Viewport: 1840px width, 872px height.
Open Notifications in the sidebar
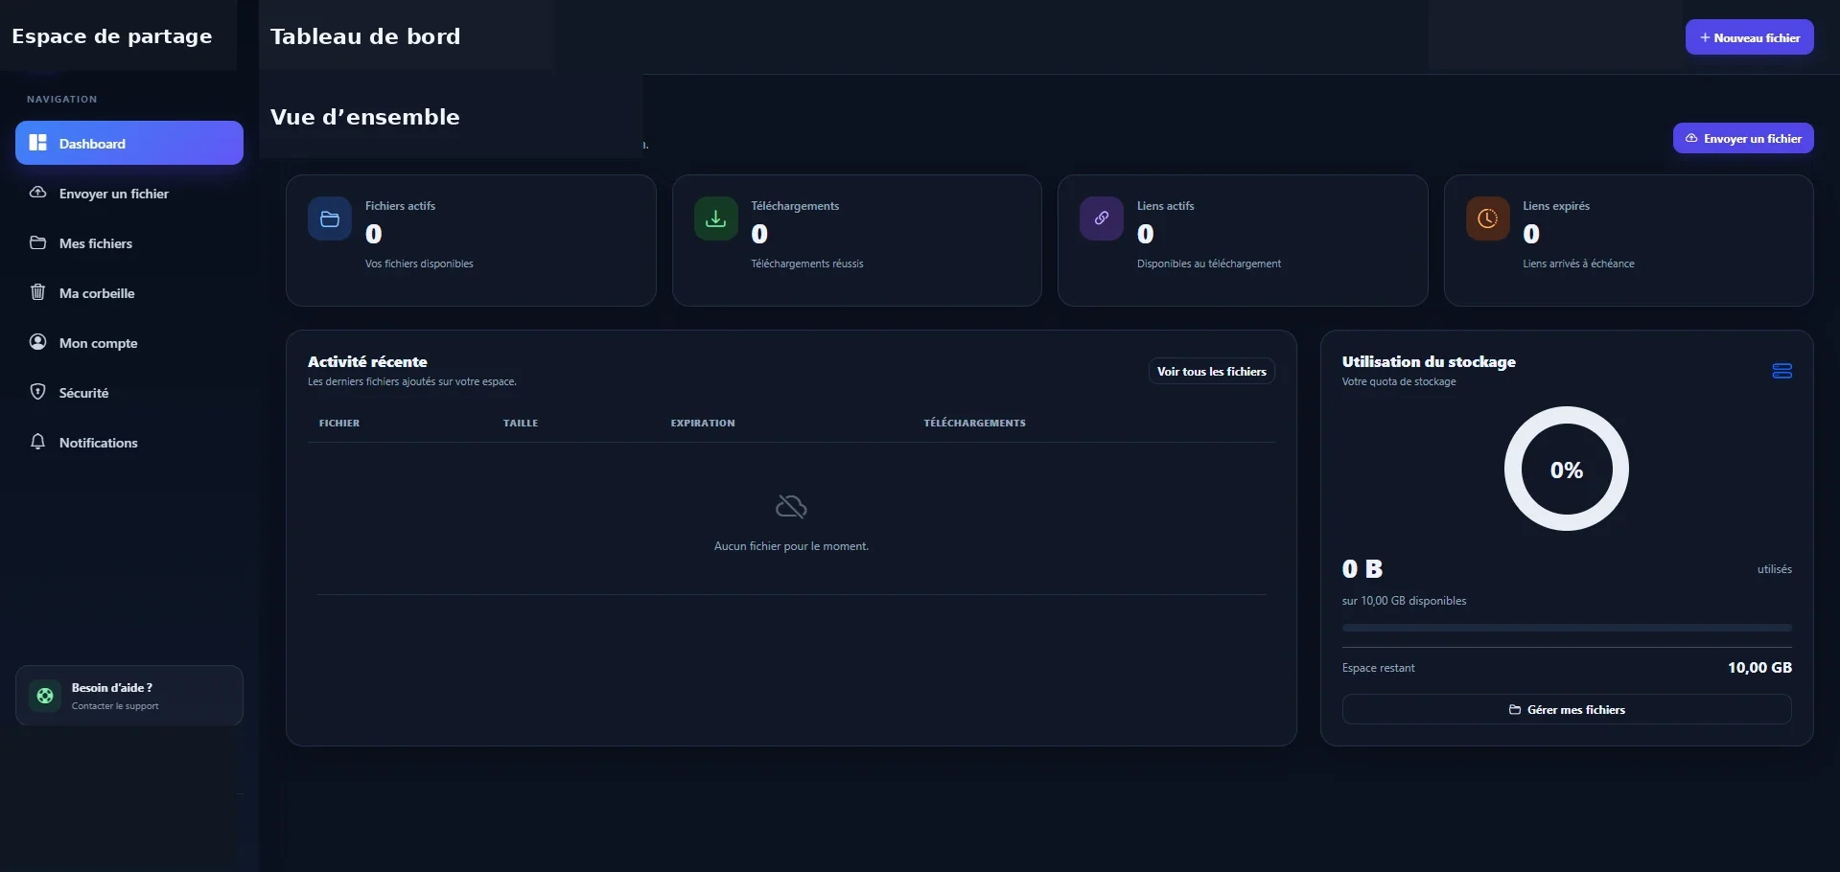tap(129, 442)
